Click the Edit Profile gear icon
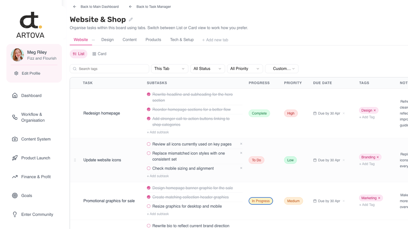This screenshot has height=229, width=408. point(16,73)
